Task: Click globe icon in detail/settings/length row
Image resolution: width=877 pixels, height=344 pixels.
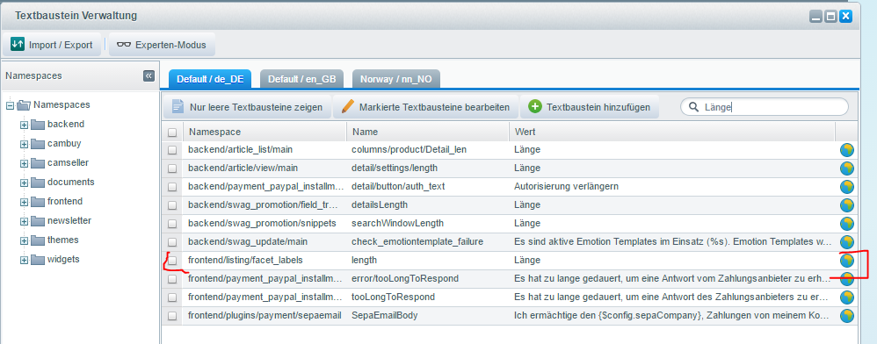Action: [847, 168]
